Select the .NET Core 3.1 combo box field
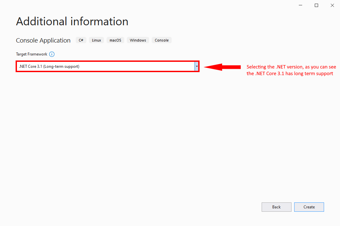This screenshot has height=226, width=340. 107,66
